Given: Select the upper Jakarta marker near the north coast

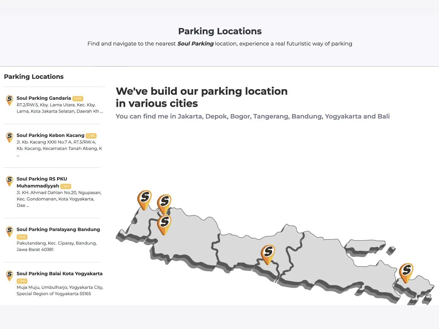Looking at the screenshot, I should click(x=164, y=204).
